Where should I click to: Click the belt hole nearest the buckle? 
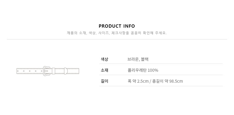click(42, 71)
